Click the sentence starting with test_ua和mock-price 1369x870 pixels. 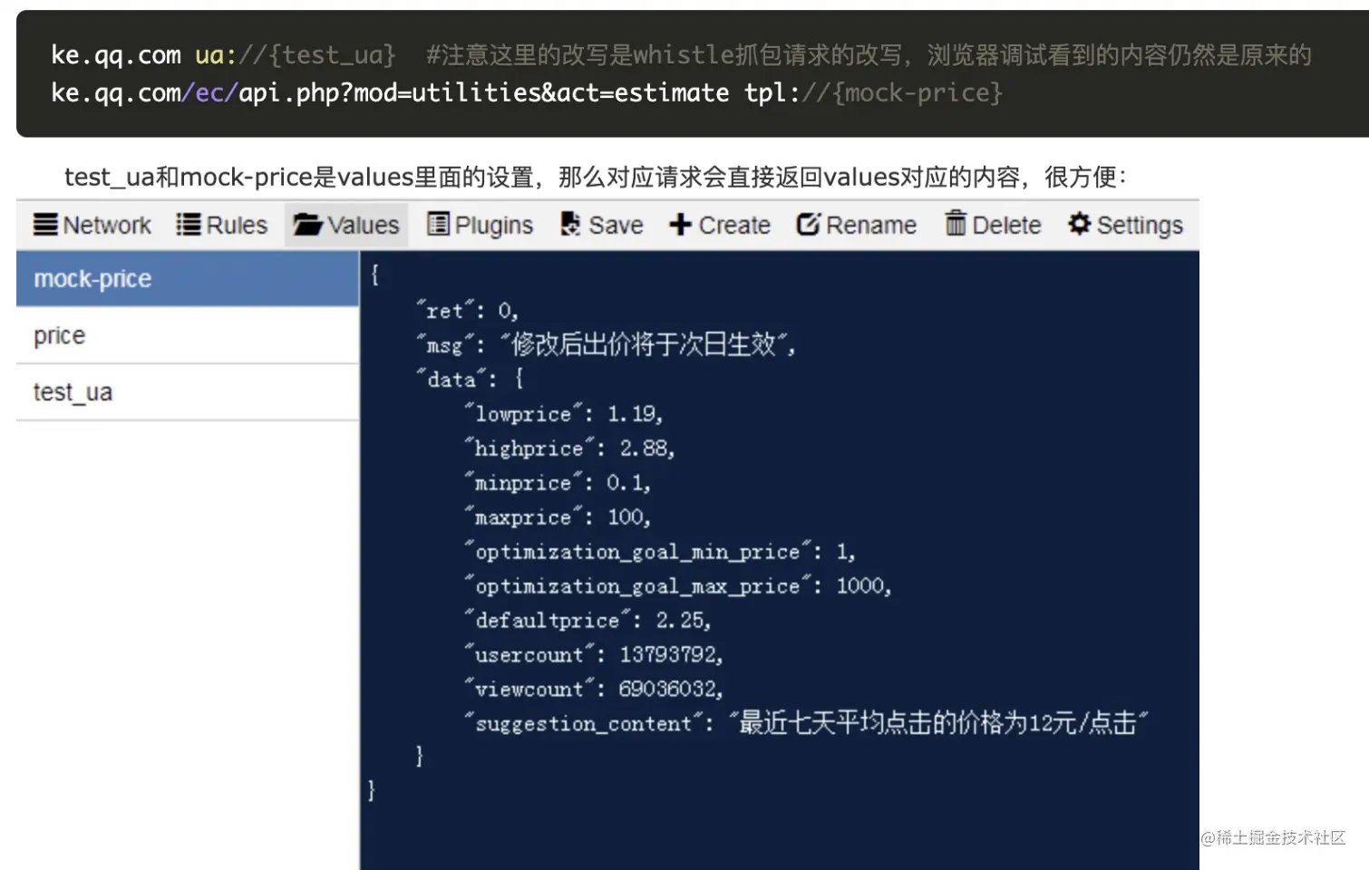pos(596,177)
